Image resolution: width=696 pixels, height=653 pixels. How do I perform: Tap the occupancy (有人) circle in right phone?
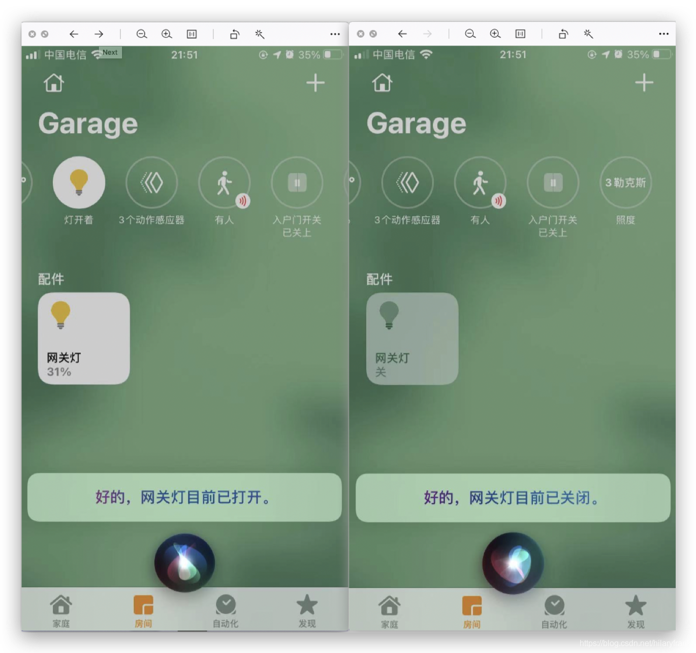pos(480,182)
